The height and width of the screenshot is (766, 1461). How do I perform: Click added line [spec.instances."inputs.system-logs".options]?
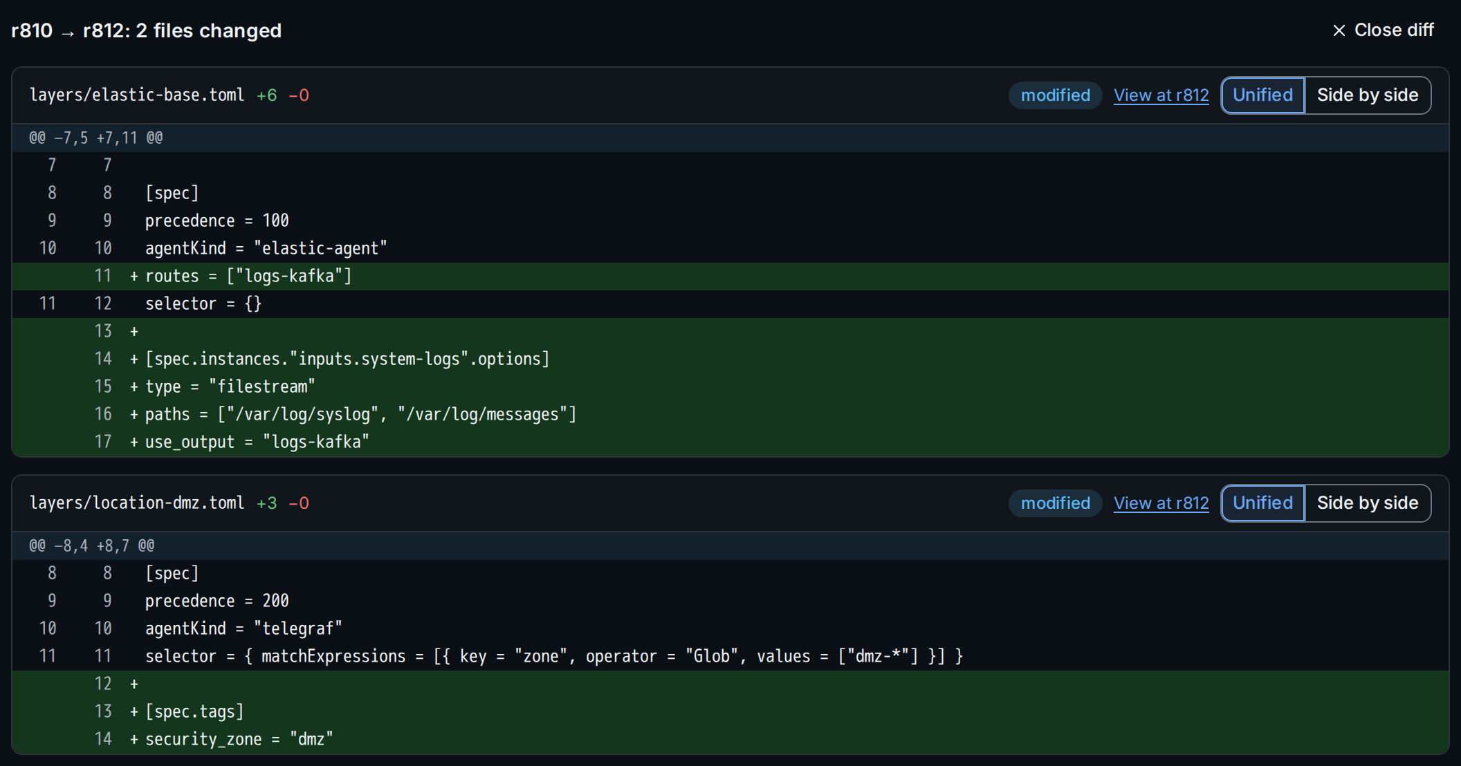click(x=730, y=359)
